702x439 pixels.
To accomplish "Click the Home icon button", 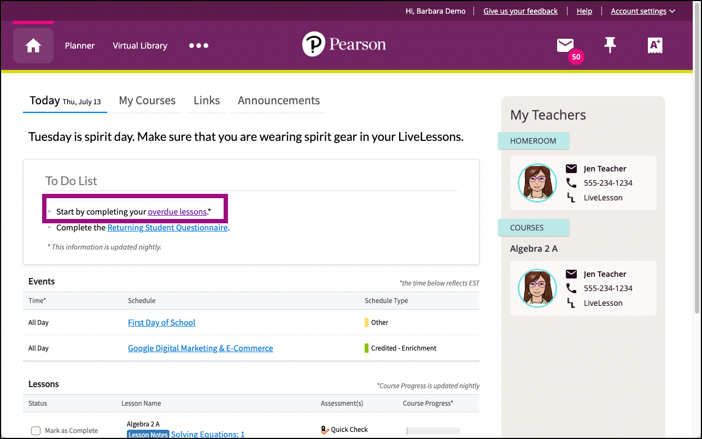I will point(33,46).
